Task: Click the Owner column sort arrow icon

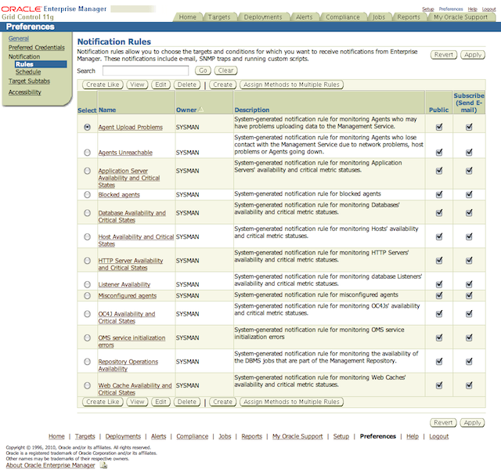Action: pos(200,110)
